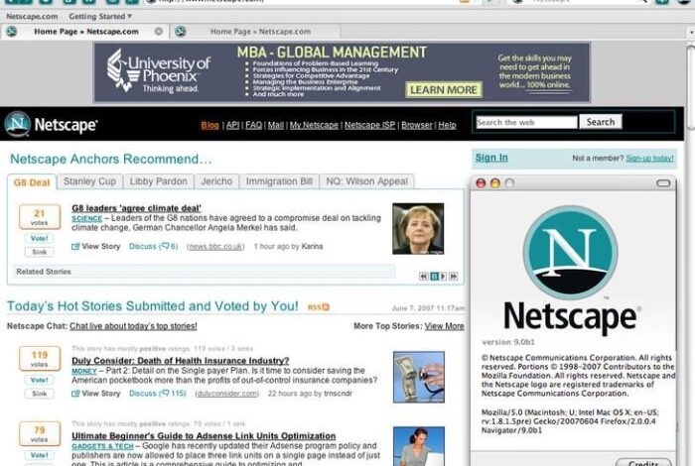695x466 pixels.
Task: Click the University of Phoenix logo
Action: 158,71
